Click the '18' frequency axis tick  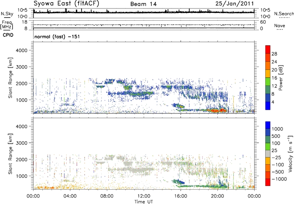pos(24,22)
